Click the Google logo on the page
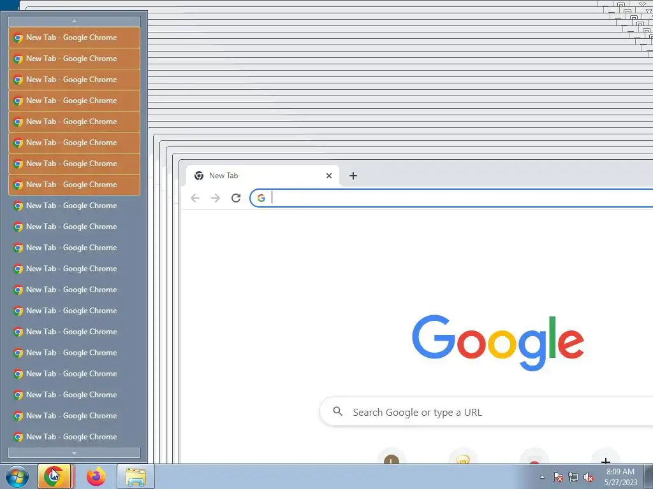The image size is (653, 489). (x=498, y=343)
